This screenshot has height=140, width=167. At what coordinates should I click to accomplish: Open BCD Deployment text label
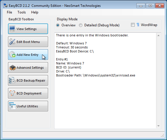(x=29, y=93)
